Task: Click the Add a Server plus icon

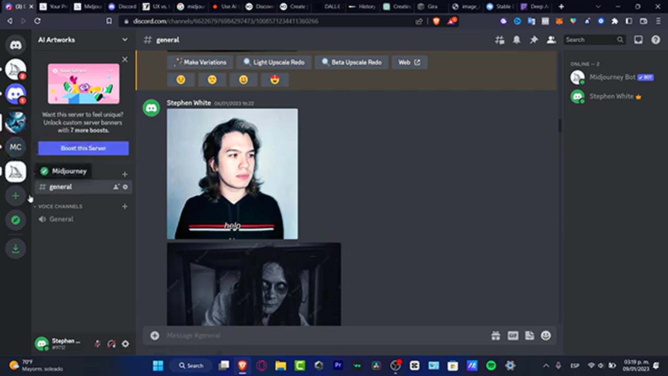Action: click(x=16, y=196)
